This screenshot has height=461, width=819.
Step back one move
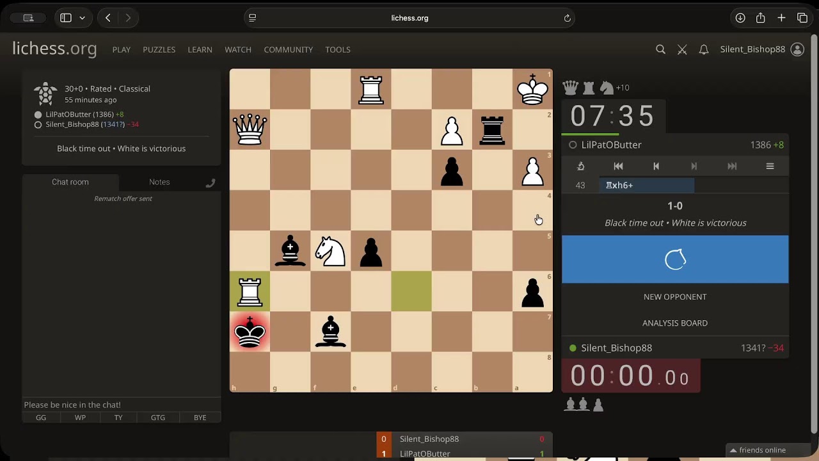coord(656,166)
